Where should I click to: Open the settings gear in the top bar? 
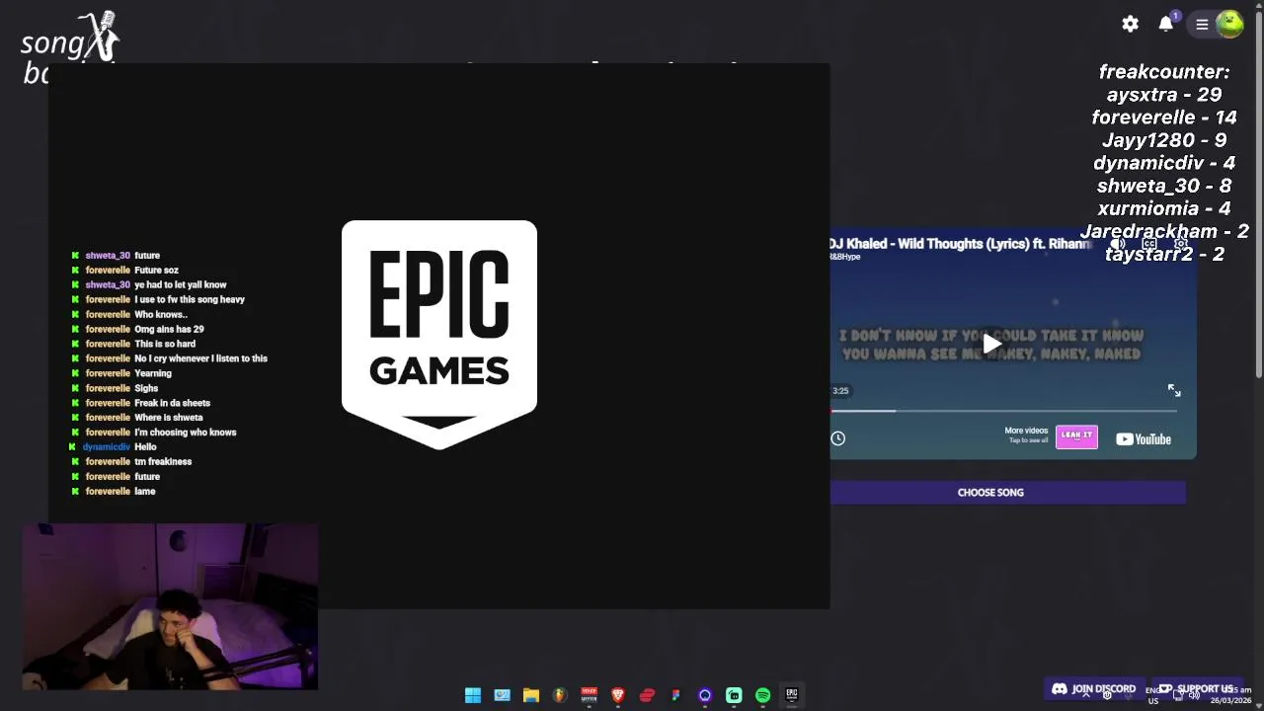coord(1131,25)
